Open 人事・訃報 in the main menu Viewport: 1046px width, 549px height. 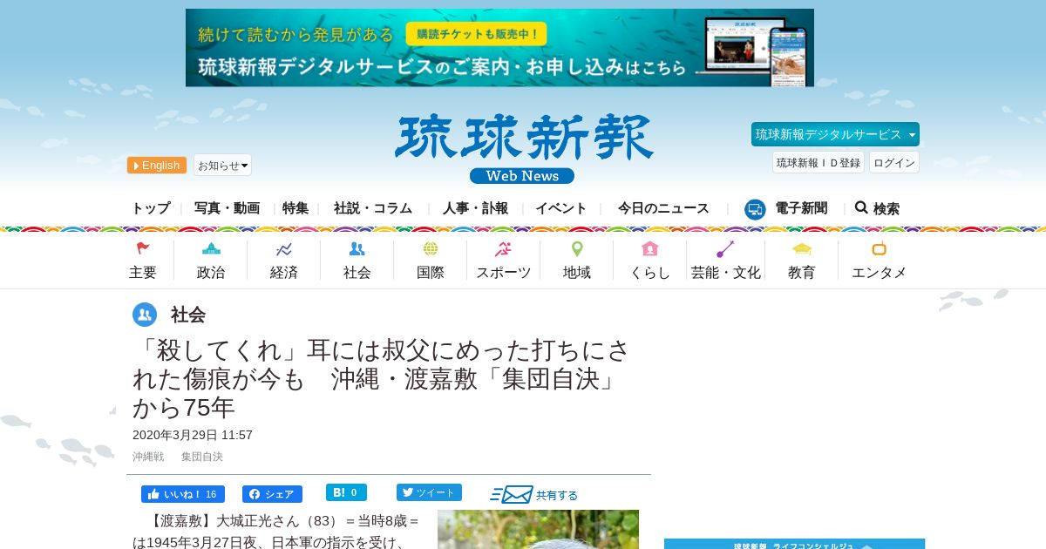[x=475, y=208]
